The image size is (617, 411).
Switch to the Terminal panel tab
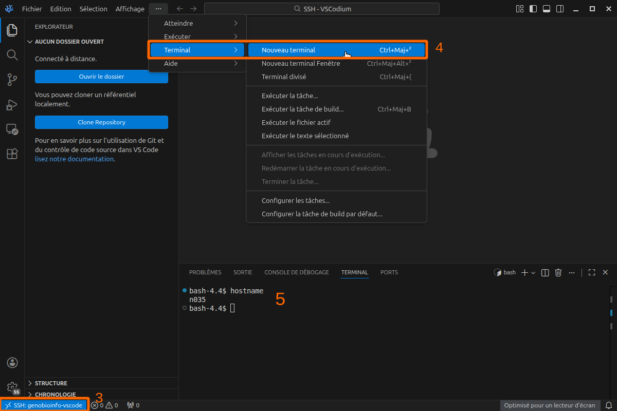tap(355, 272)
